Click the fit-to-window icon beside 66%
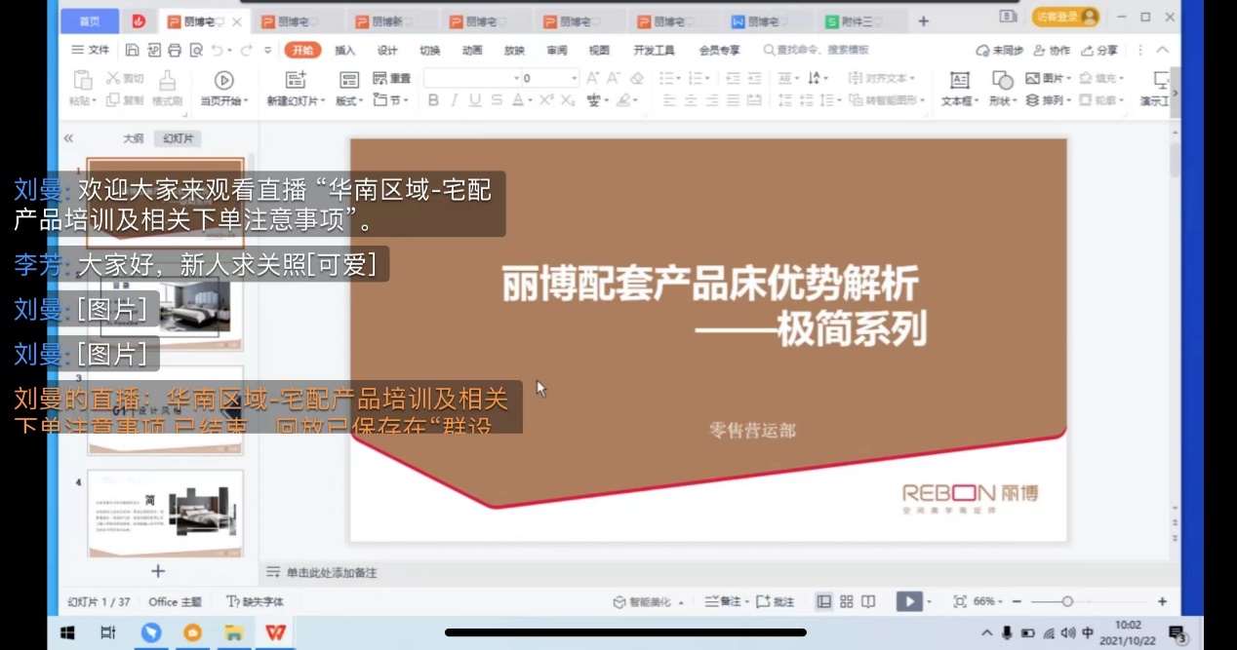The height and width of the screenshot is (650, 1237). pos(960,602)
